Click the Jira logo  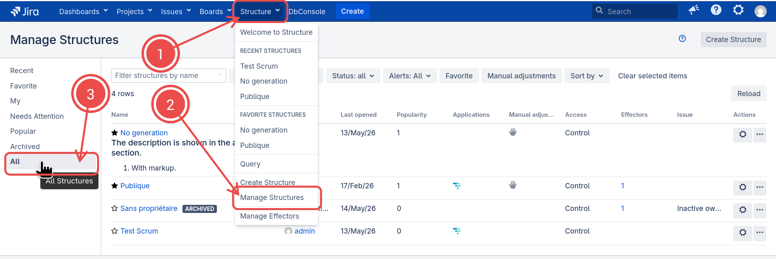point(25,11)
